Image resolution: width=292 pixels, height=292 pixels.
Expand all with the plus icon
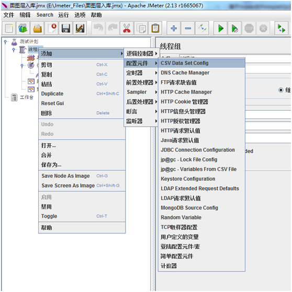click(x=174, y=28)
